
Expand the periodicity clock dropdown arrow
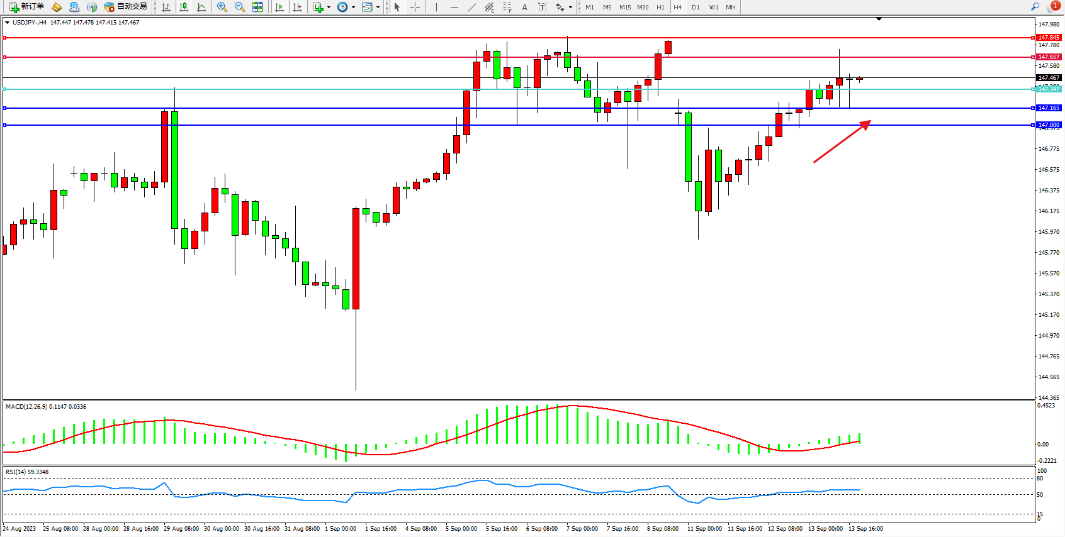[353, 8]
